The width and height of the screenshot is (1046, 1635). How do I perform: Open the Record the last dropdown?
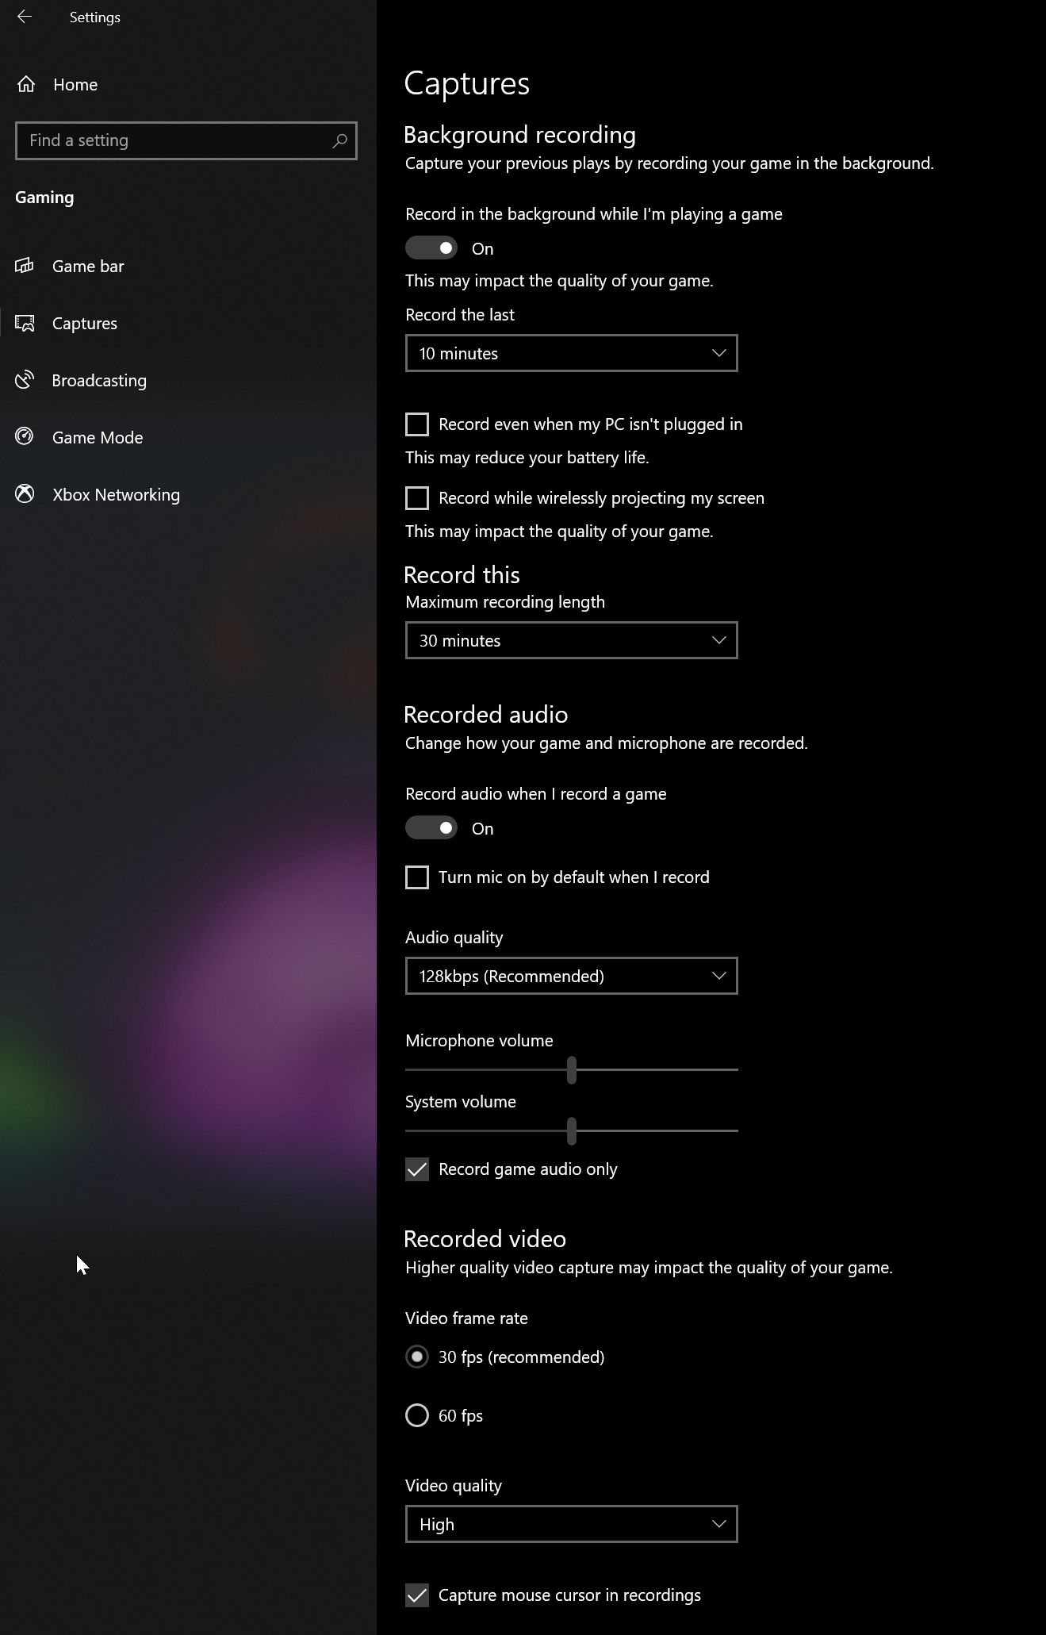click(x=571, y=353)
